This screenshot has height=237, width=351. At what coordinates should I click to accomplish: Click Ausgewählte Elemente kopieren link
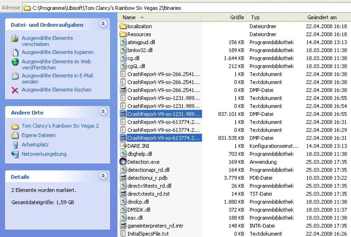click(x=58, y=52)
